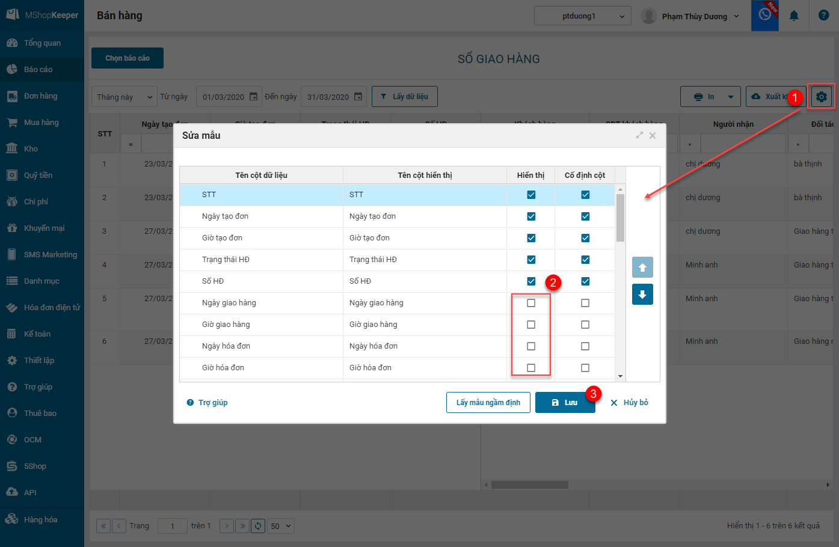Uncheck Cố định cột for STT row
Image resolution: width=839 pixels, height=547 pixels.
click(x=585, y=195)
